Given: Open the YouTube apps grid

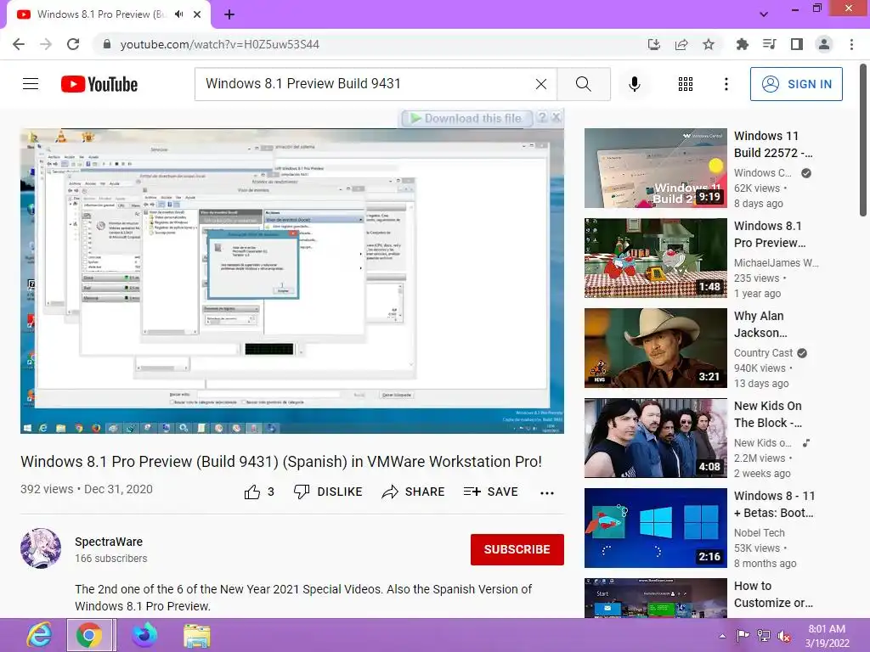Looking at the screenshot, I should pyautogui.click(x=686, y=84).
